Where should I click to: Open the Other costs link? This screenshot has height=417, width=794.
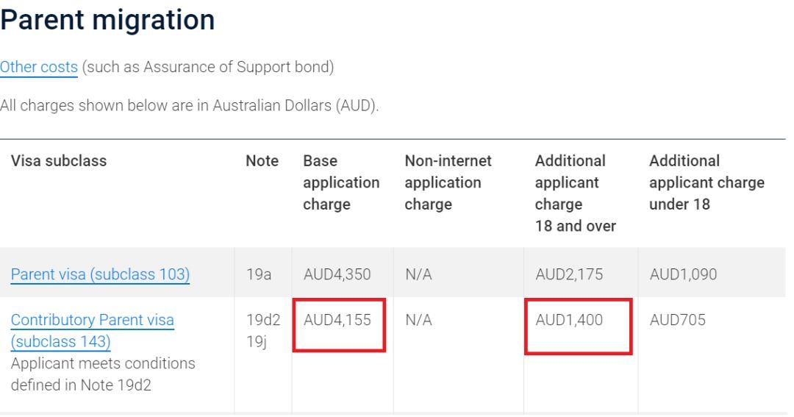[38, 67]
